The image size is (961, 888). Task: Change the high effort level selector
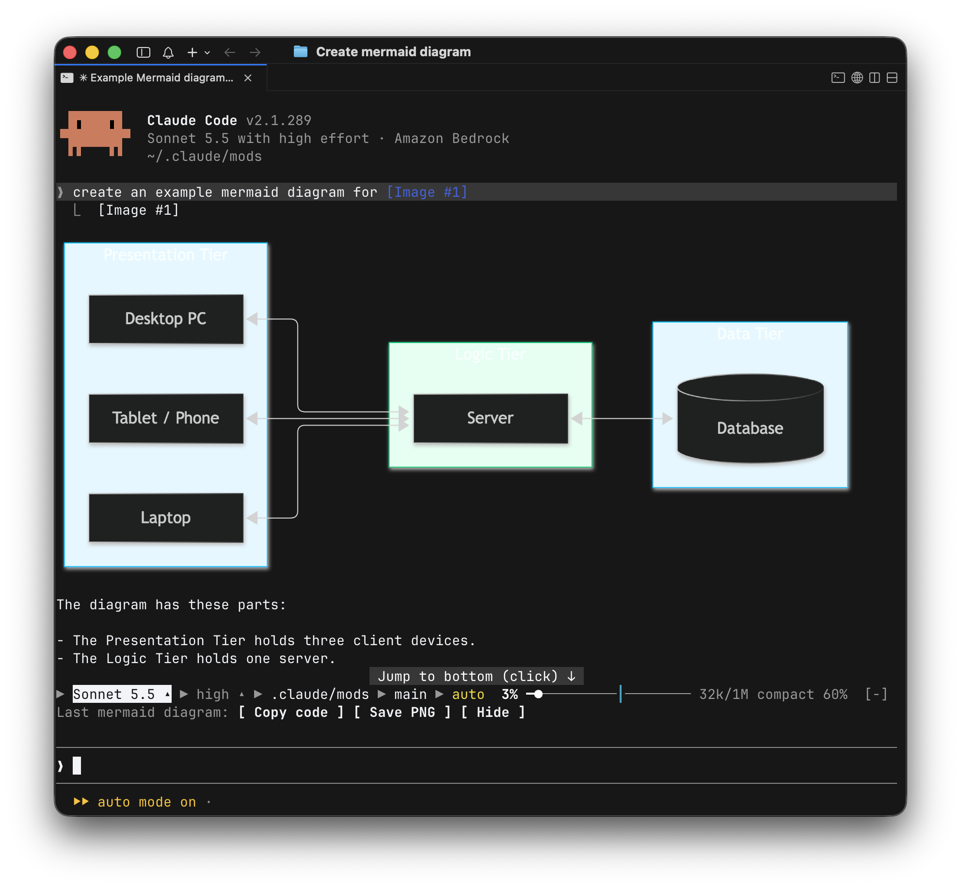(220, 694)
